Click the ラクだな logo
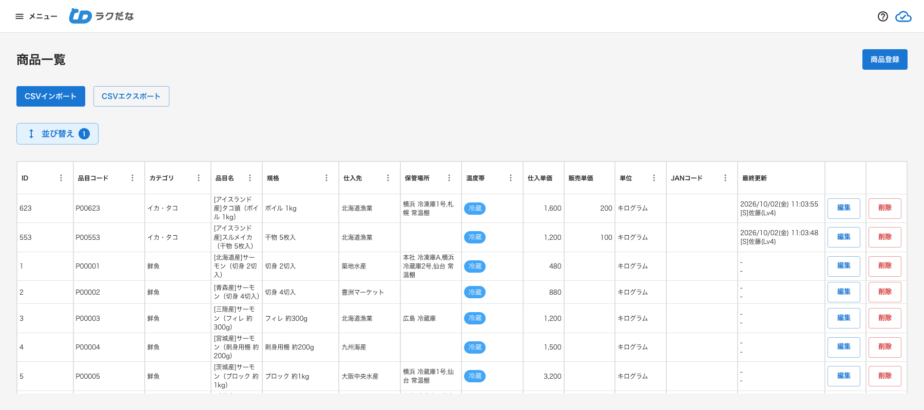The width and height of the screenshot is (924, 410). click(102, 16)
